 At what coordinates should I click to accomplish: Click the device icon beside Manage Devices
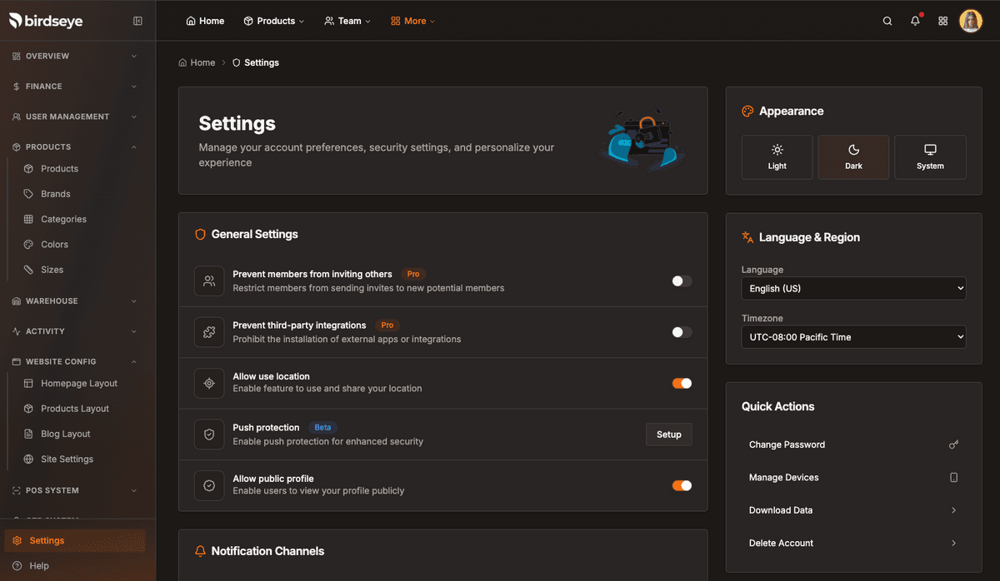coord(953,478)
